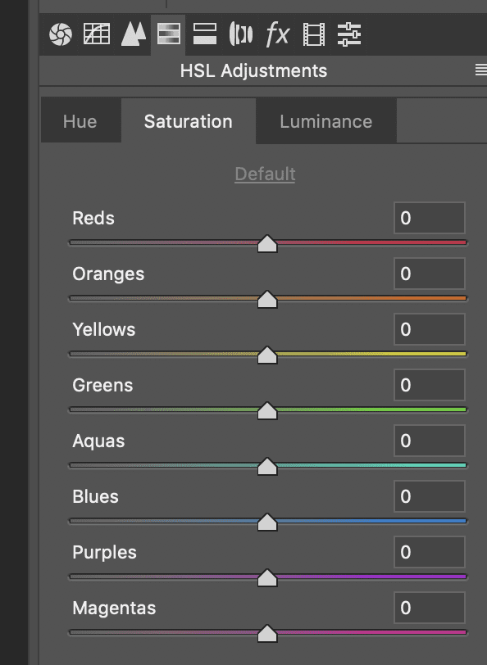Open the HSL Adjustments panel menu
This screenshot has width=487, height=665.
(x=481, y=70)
